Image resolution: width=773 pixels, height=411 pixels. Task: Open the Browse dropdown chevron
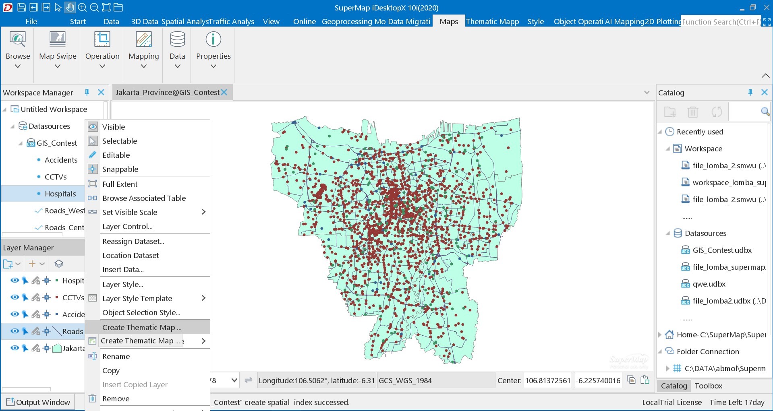(x=18, y=66)
